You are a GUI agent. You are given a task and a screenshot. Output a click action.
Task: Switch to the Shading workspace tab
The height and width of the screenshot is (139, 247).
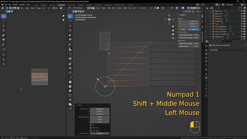[81, 5]
